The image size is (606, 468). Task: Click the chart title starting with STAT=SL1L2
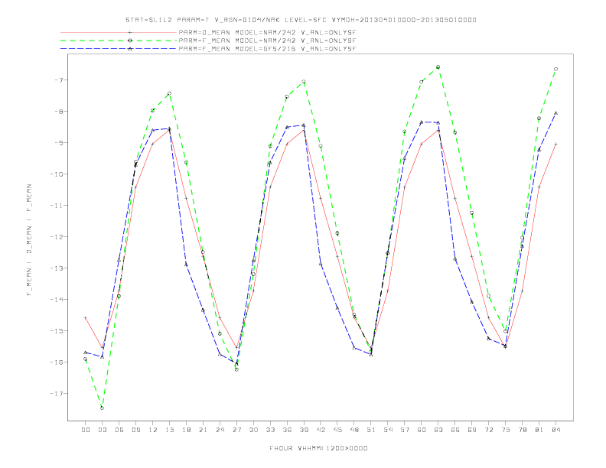[x=301, y=20]
